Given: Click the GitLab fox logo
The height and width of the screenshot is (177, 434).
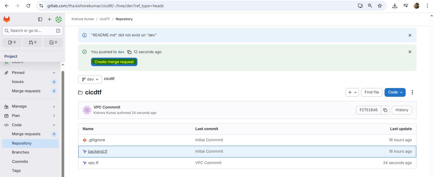Looking at the screenshot, I should [x=7, y=19].
